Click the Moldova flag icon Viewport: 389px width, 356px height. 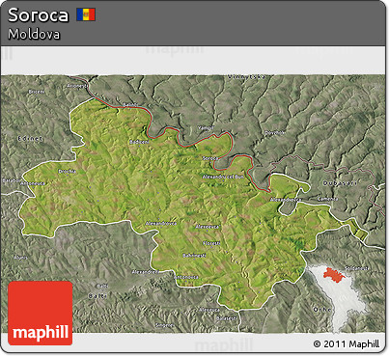(x=86, y=14)
